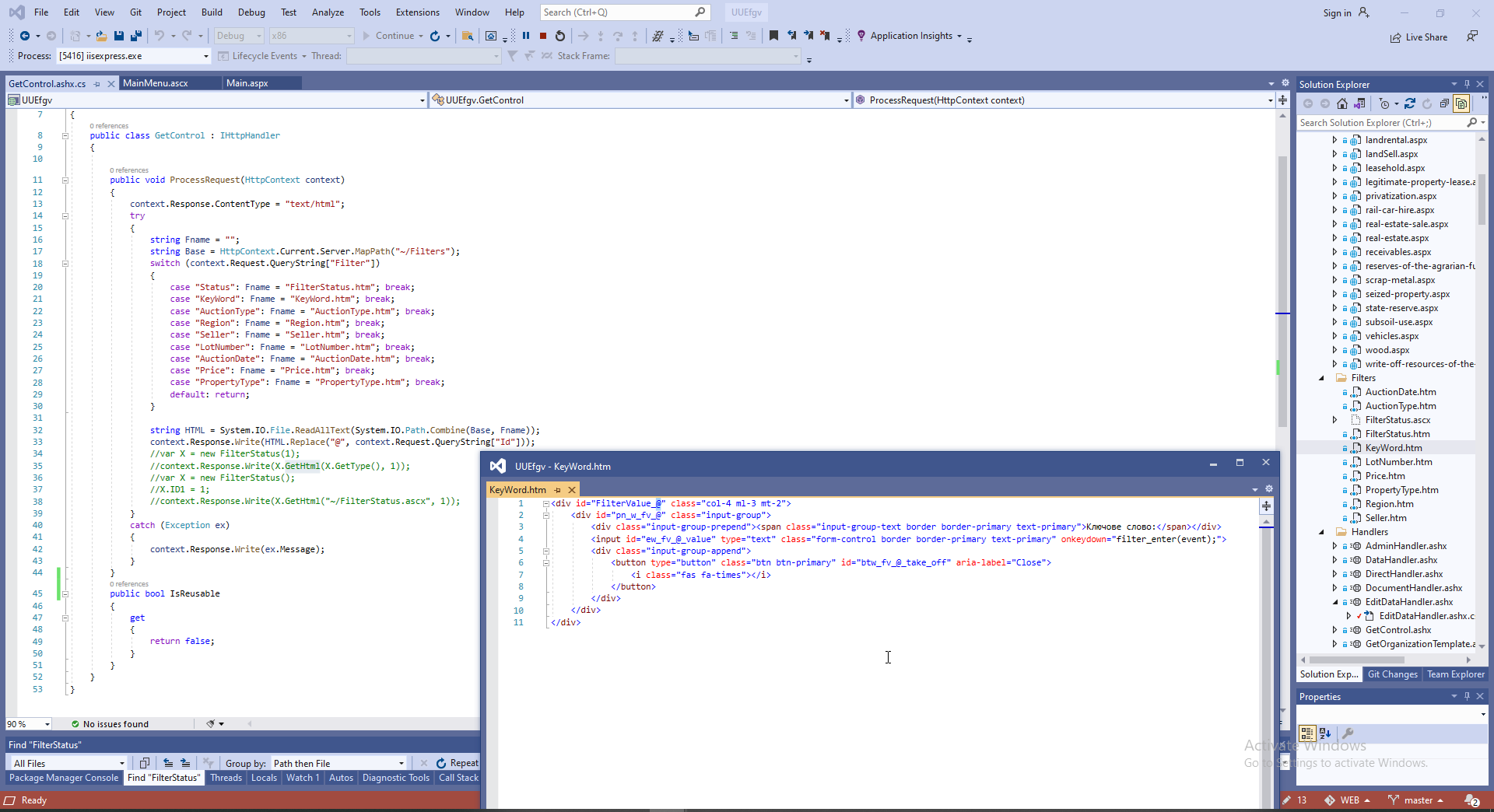The width and height of the screenshot is (1494, 812).
Task: Stop debugging with the red square
Action: point(543,36)
